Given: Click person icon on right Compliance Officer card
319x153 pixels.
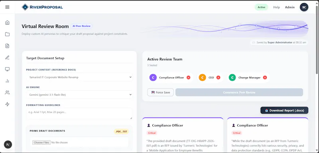Looking at the screenshot, I should tap(234, 125).
